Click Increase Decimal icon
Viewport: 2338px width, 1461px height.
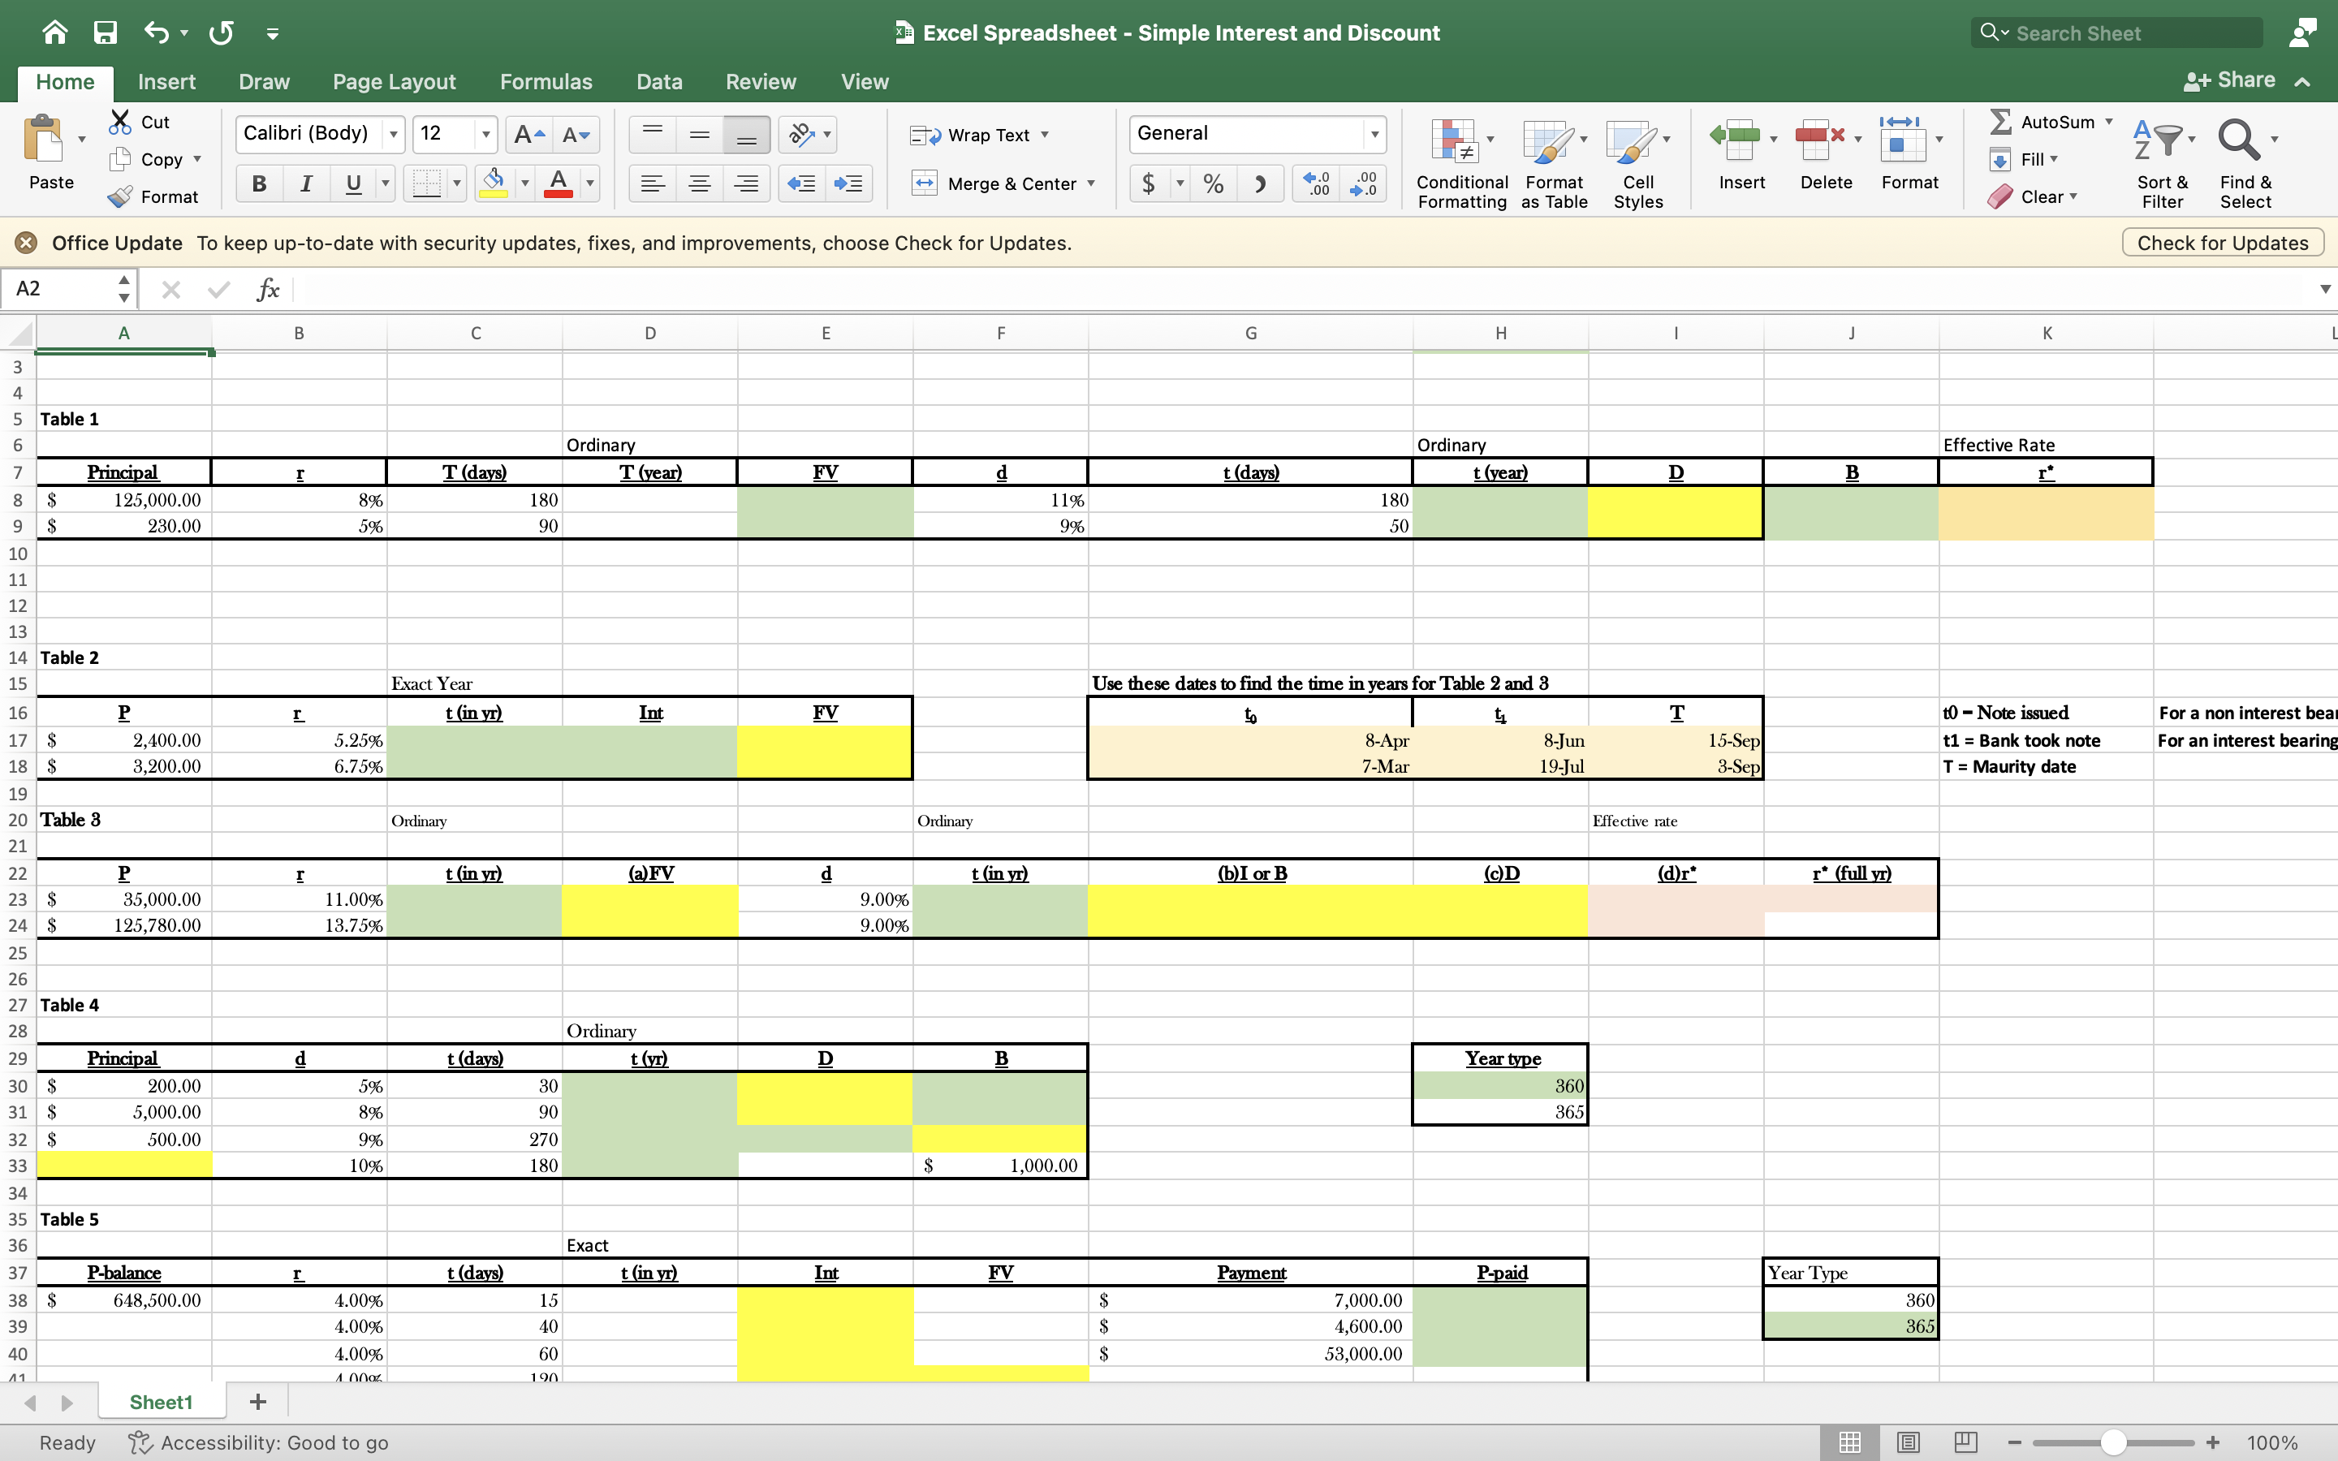pos(1316,183)
